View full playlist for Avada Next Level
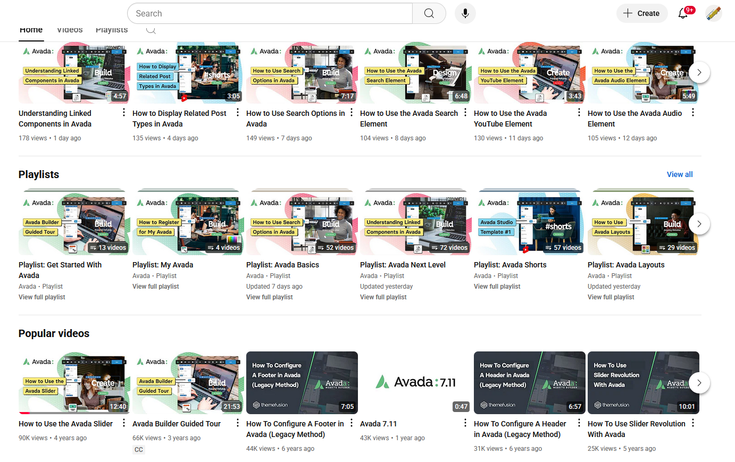Screen dimensions: 735x462 [383, 297]
